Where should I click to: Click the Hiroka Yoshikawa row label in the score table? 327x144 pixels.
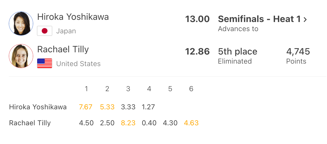[38, 107]
